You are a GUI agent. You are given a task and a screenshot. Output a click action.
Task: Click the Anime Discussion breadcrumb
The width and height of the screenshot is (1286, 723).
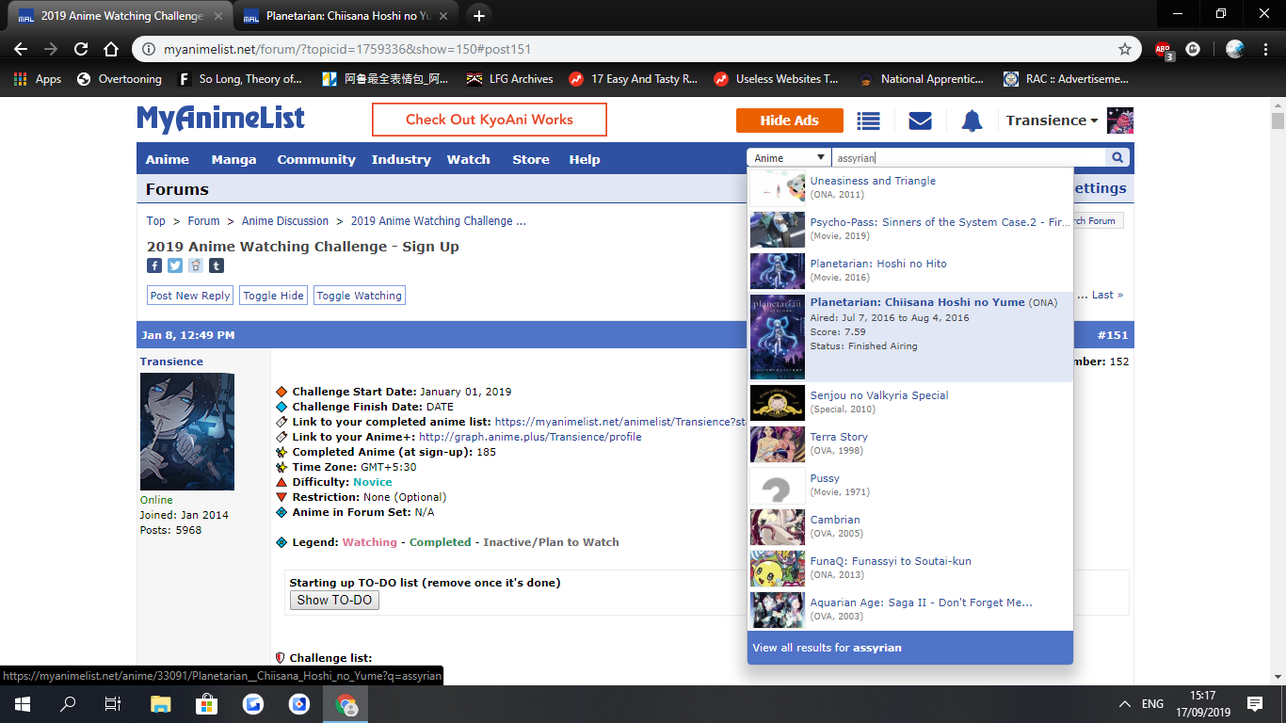pyautogui.click(x=285, y=221)
